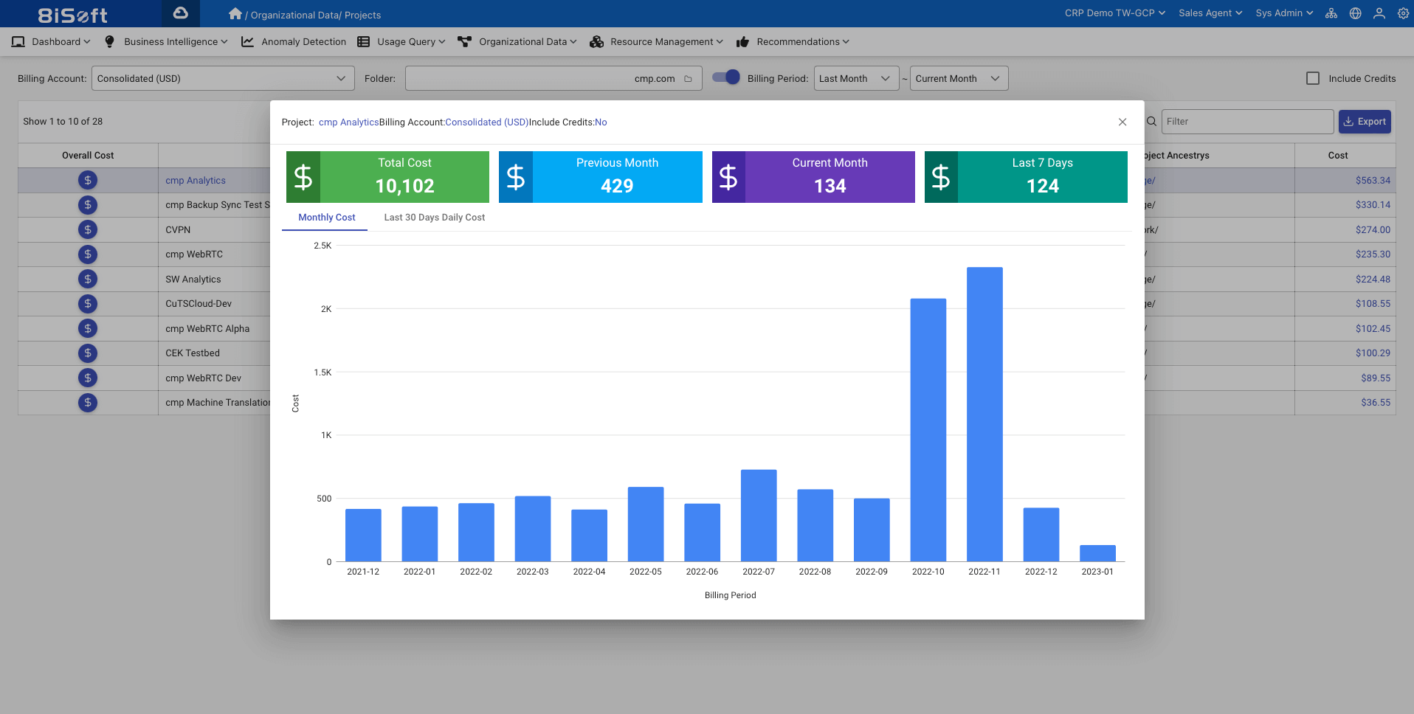Viewport: 1414px width, 714px height.
Task: Select the CVPN project name
Action: [x=178, y=230]
